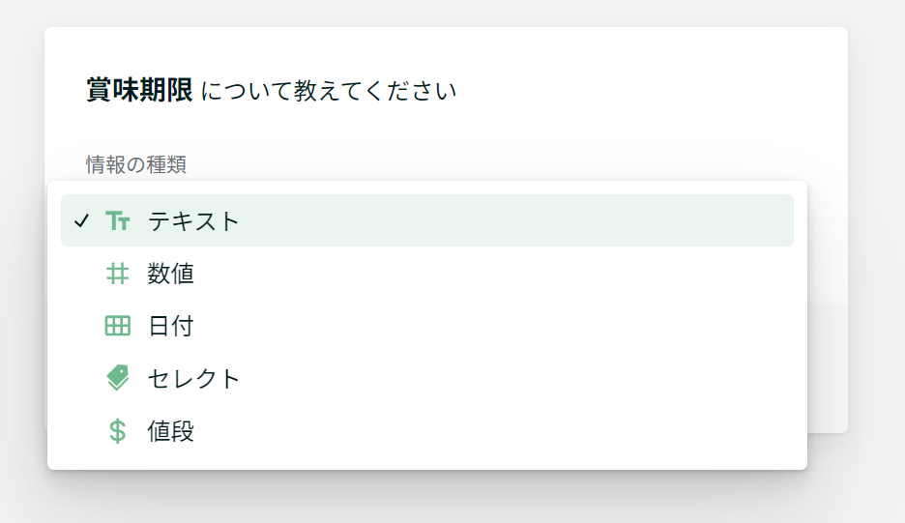Select the テキスト option
Image resolution: width=905 pixels, height=523 pixels.
[x=192, y=221]
